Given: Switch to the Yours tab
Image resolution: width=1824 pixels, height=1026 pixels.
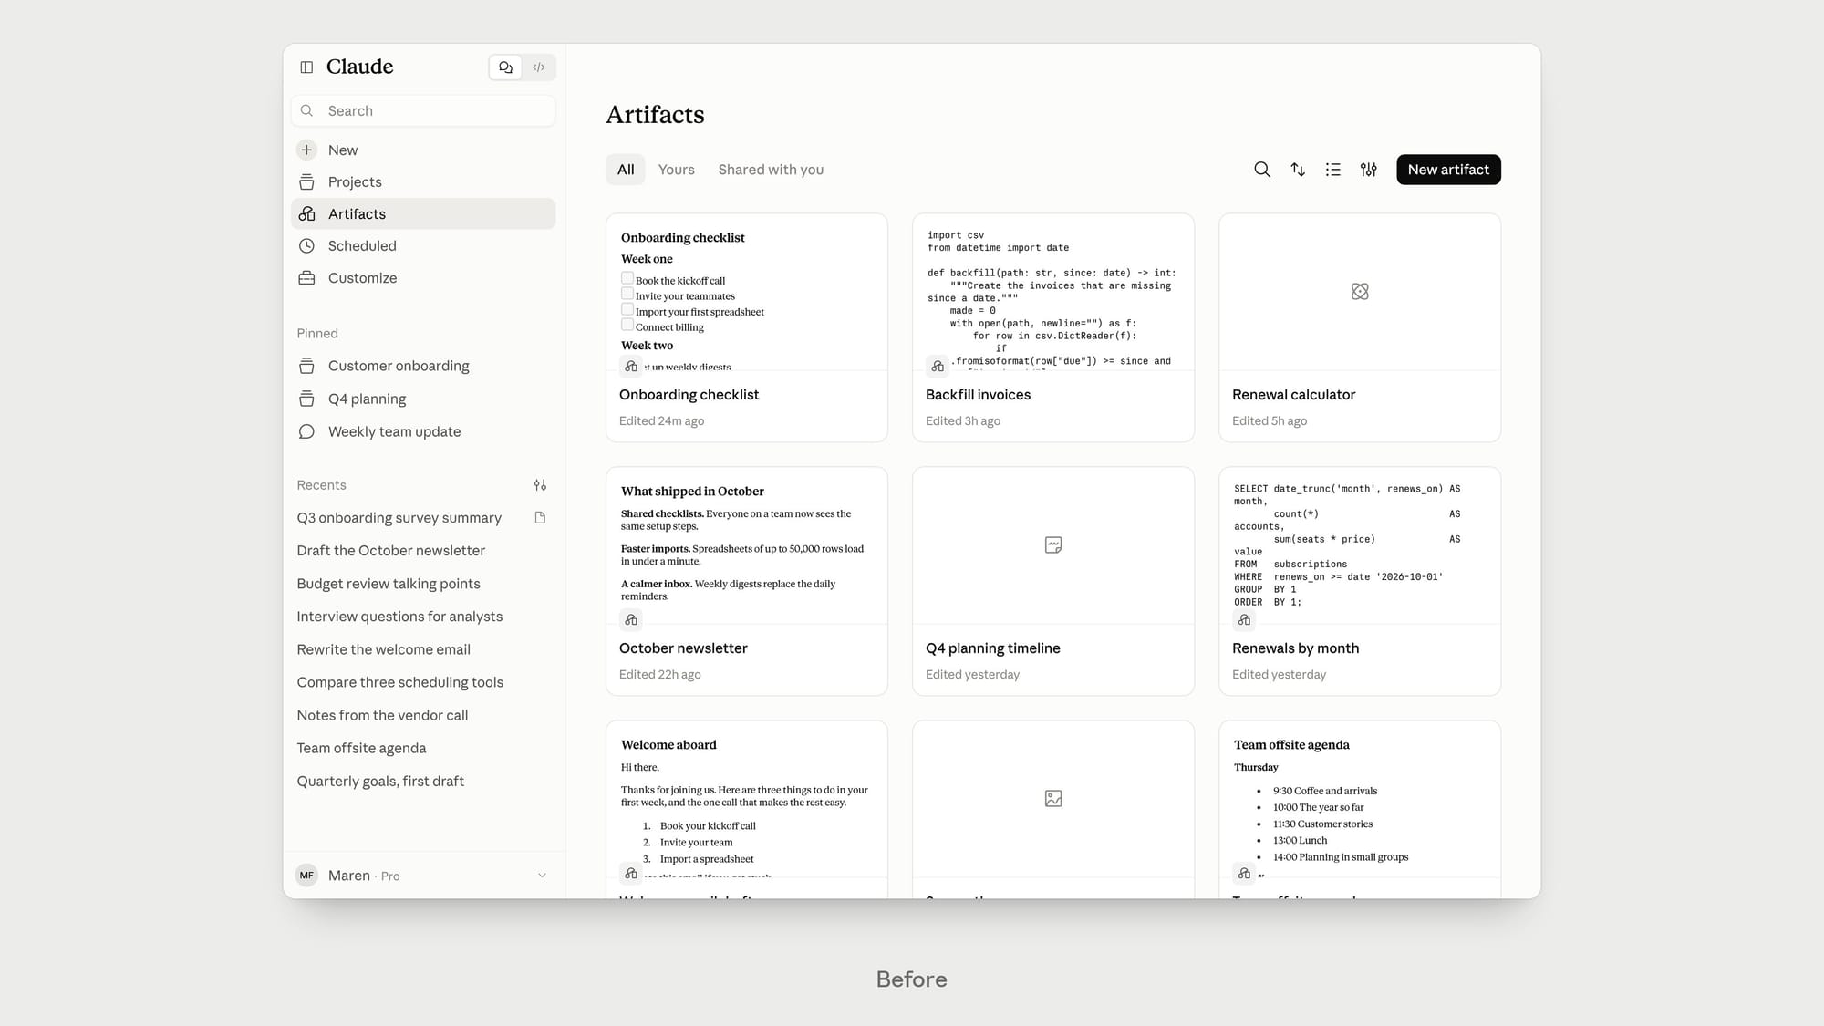Looking at the screenshot, I should (x=677, y=170).
